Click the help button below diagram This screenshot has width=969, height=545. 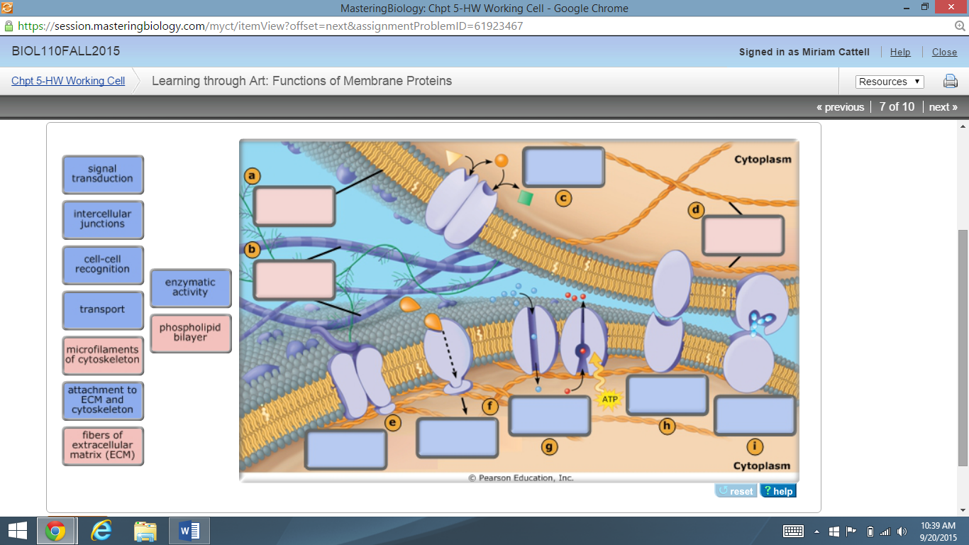click(778, 491)
